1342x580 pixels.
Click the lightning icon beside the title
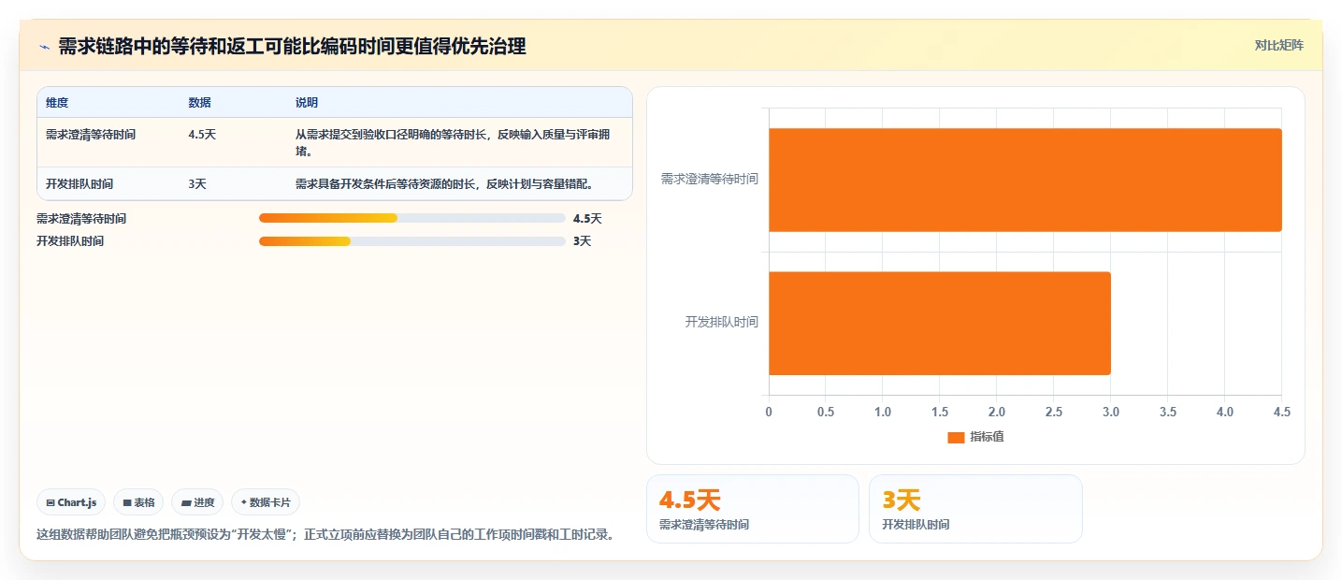point(44,47)
